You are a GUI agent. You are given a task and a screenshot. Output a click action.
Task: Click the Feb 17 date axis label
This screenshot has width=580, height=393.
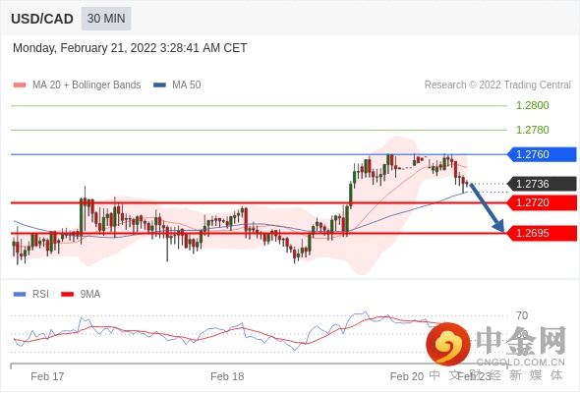[47, 376]
